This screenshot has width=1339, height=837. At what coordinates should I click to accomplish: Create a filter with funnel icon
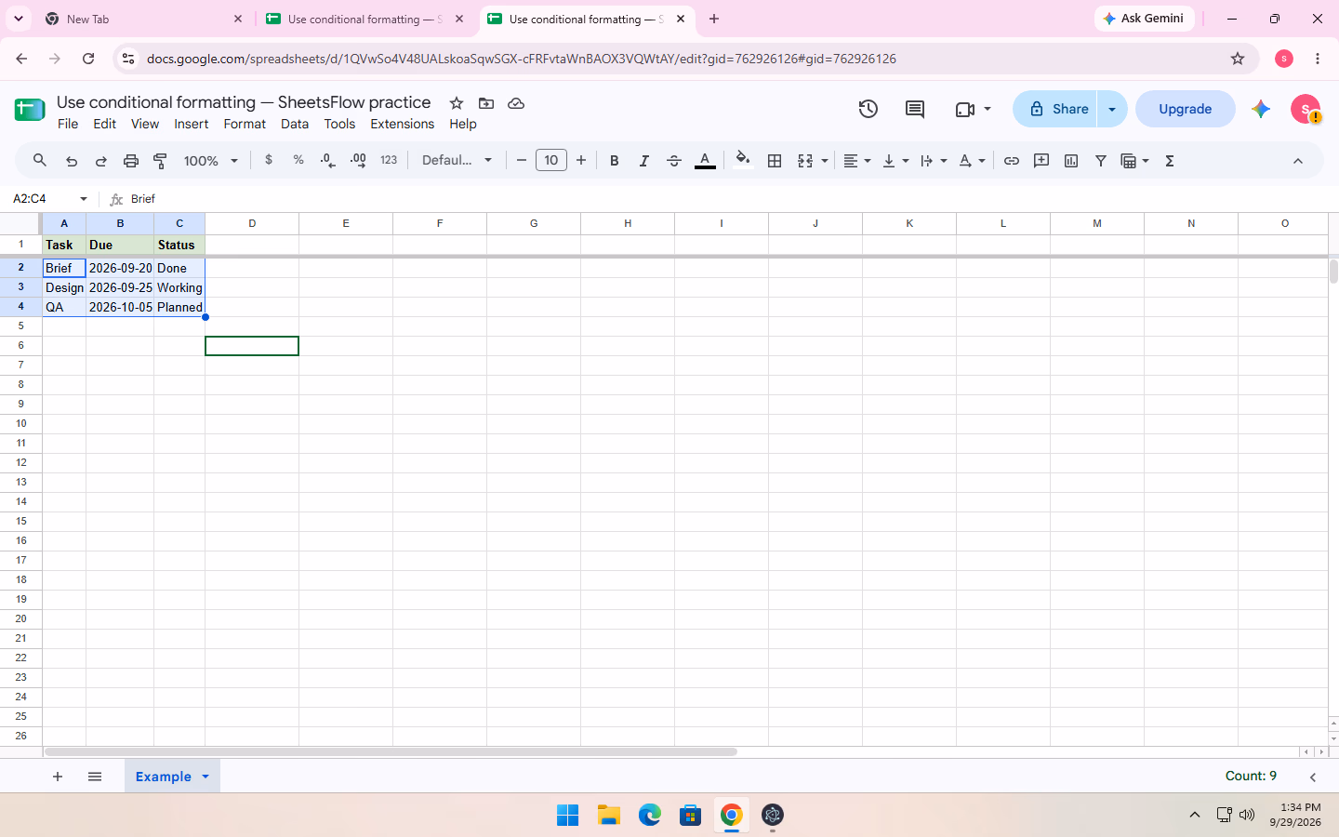1101,161
